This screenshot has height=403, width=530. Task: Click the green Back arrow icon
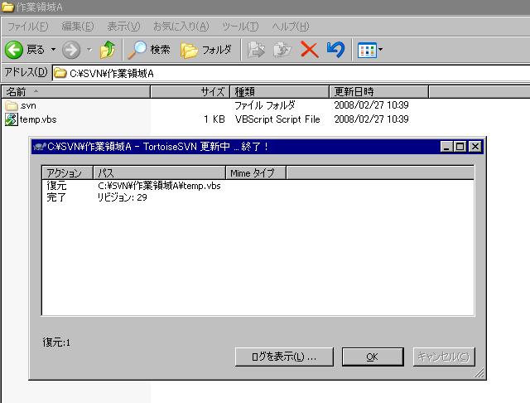(14, 50)
